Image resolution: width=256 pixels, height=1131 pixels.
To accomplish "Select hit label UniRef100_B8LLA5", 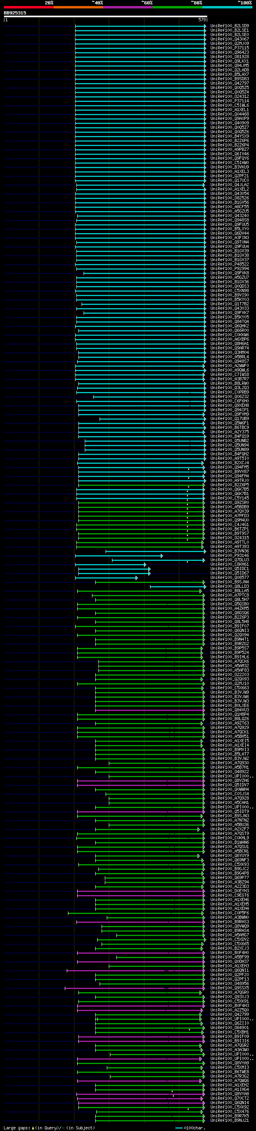I will (x=230, y=591).
